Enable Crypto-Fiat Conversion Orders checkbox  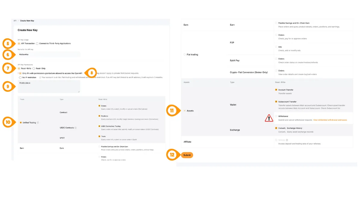(x=276, y=71)
